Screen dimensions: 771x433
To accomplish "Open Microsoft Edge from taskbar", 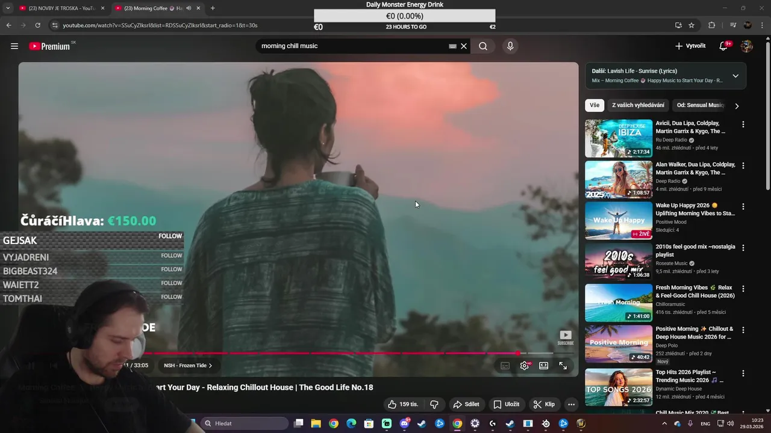I will click(x=351, y=423).
